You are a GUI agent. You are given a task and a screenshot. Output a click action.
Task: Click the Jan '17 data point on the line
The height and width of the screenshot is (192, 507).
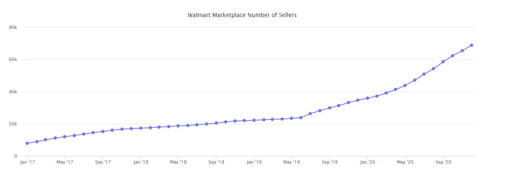(27, 143)
